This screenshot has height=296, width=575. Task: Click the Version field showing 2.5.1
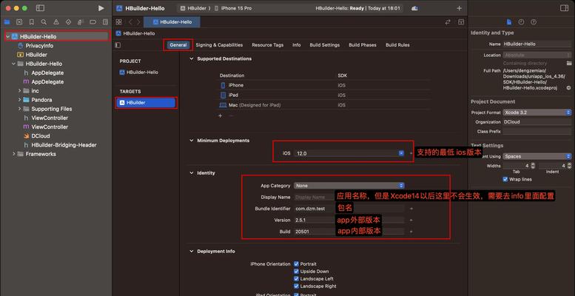[349, 220]
